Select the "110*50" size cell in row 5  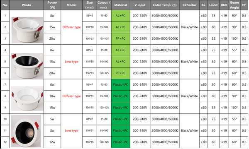(90, 62)
